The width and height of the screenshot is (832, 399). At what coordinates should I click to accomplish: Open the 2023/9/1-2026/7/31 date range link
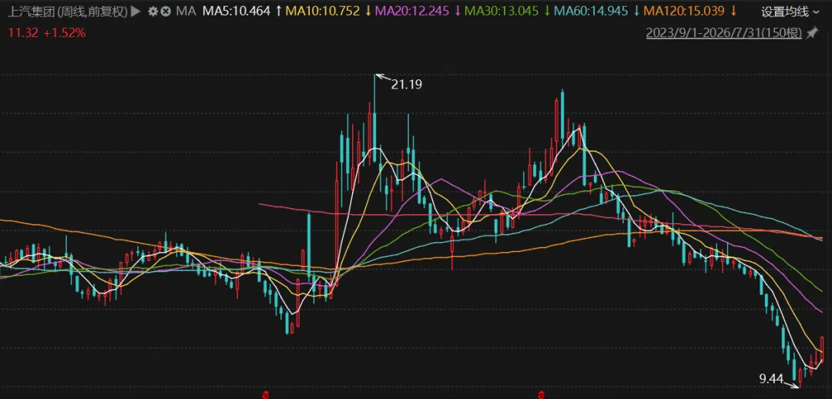723,33
